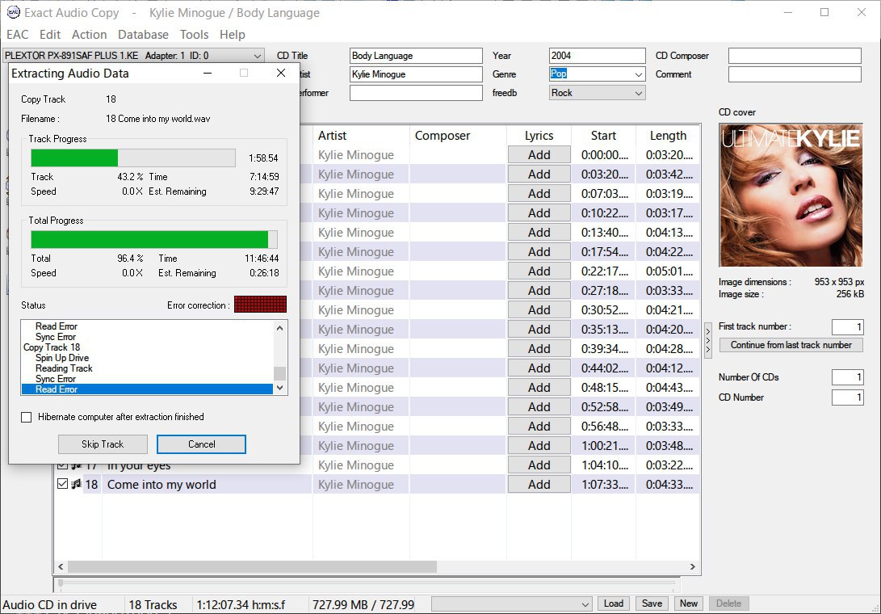
Task: Open the freedb dropdown showing Rock
Action: click(638, 94)
